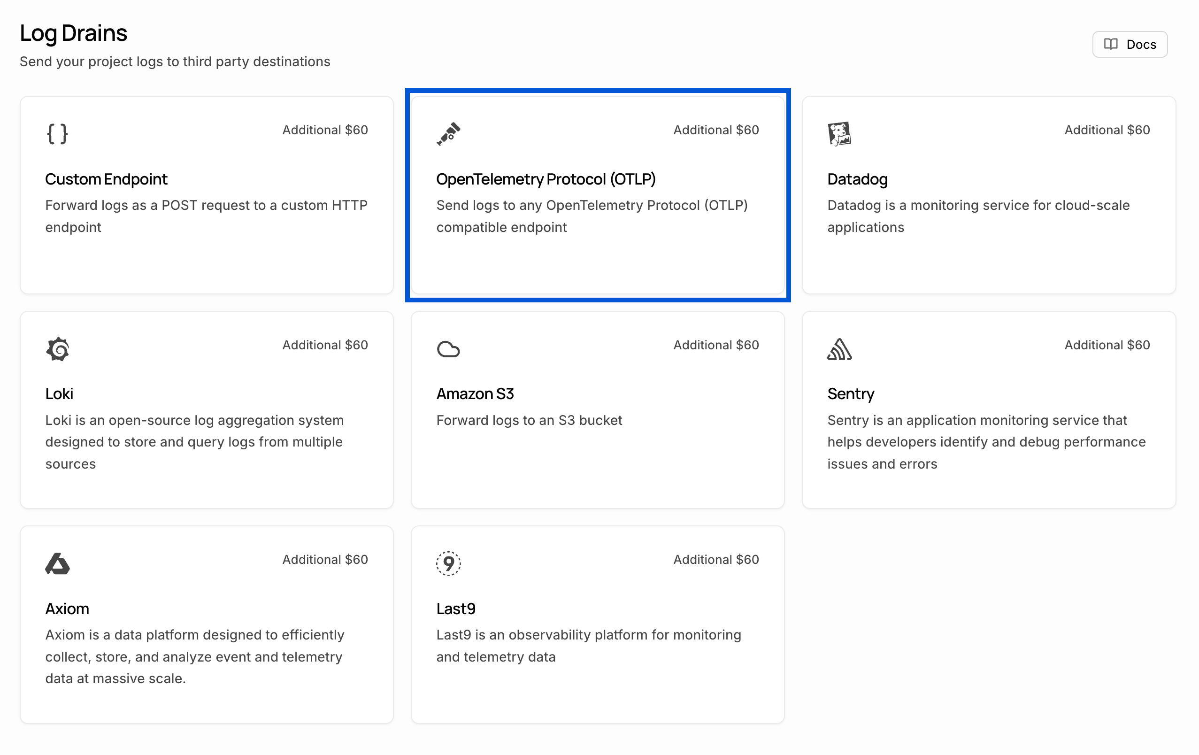Select the Custom Endpoint card title
Viewport: 1199px width, 755px height.
(x=106, y=179)
